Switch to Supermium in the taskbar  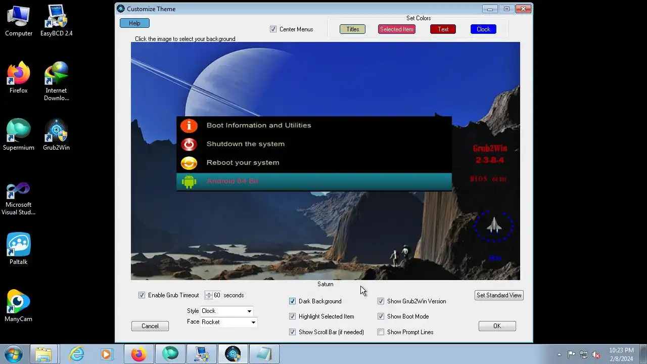pyautogui.click(x=170, y=354)
